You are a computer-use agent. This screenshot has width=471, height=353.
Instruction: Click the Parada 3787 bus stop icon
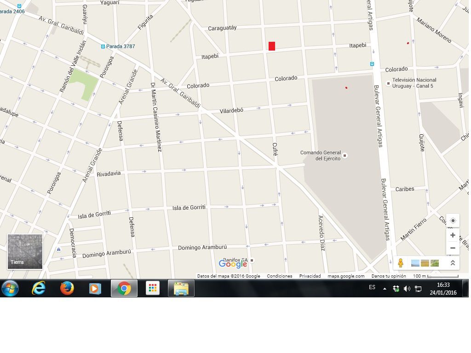tap(103, 46)
